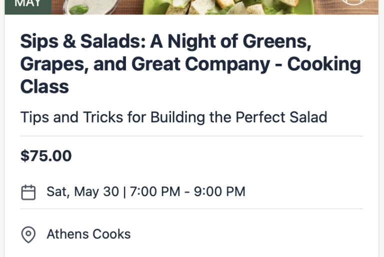Click the circular icon on the photo corner
Viewport: 384px width, 257px height.
point(353,4)
